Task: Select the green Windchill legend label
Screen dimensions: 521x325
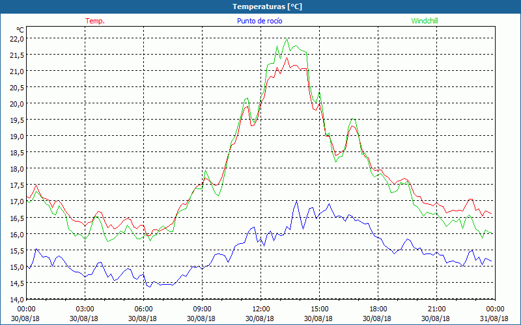Action: pyautogui.click(x=425, y=21)
